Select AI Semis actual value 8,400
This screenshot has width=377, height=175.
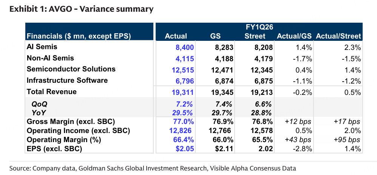(185, 48)
